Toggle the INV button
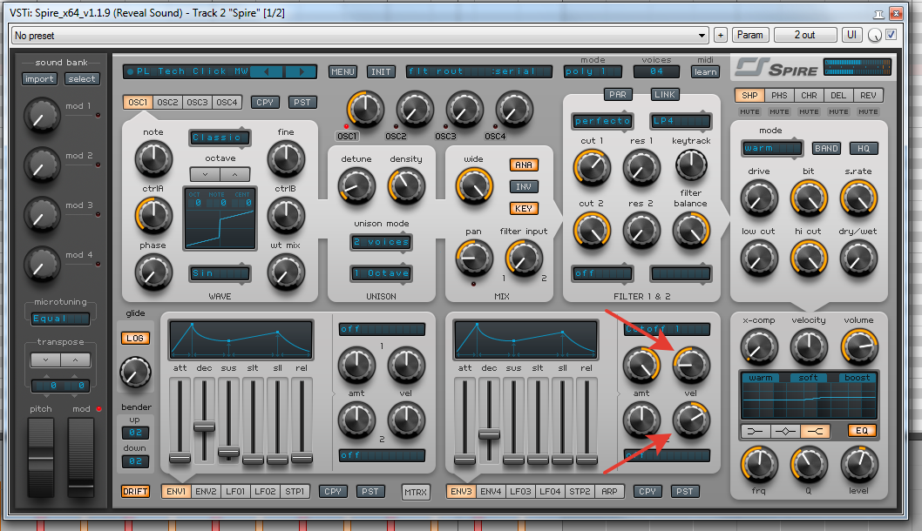 [524, 187]
